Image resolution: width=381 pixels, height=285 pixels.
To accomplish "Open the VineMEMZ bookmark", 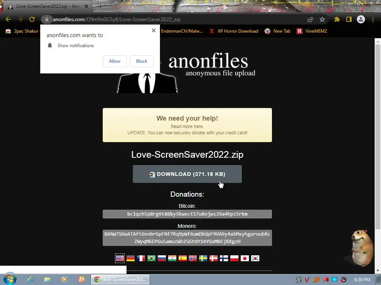I will pyautogui.click(x=312, y=31).
